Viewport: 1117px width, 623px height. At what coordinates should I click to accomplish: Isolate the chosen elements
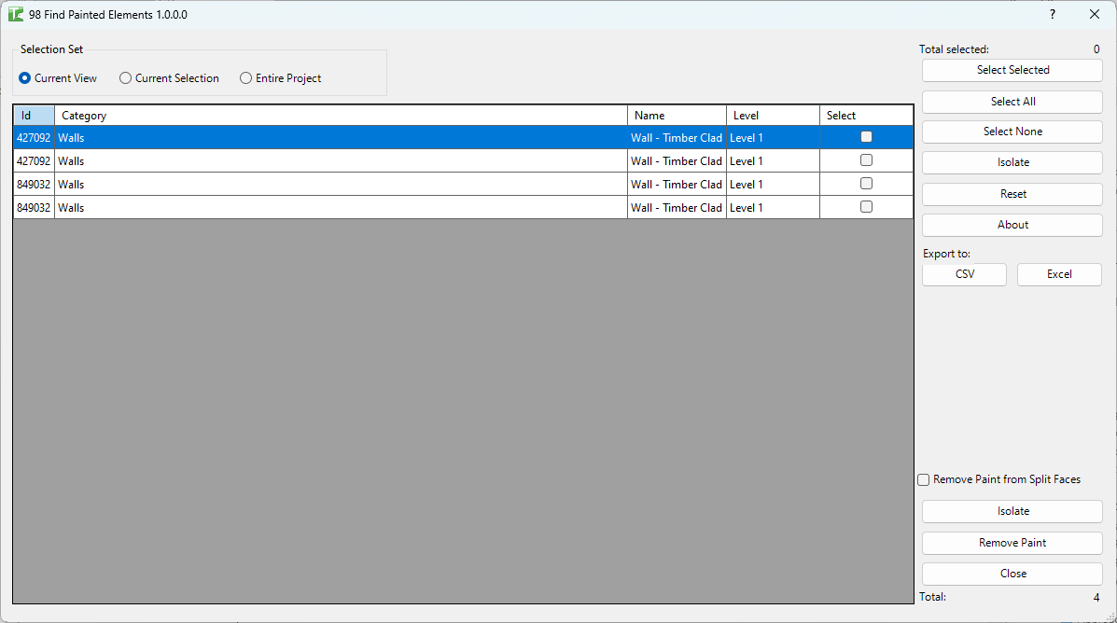coord(1012,162)
